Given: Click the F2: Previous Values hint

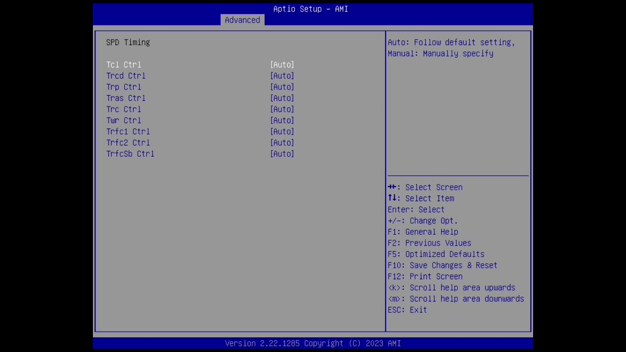Looking at the screenshot, I should (429, 243).
